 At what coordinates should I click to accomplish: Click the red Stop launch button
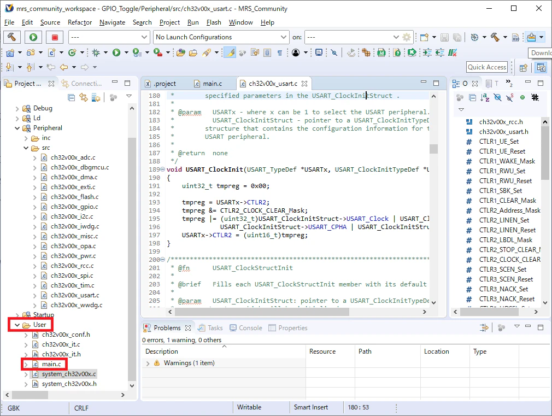click(x=55, y=37)
